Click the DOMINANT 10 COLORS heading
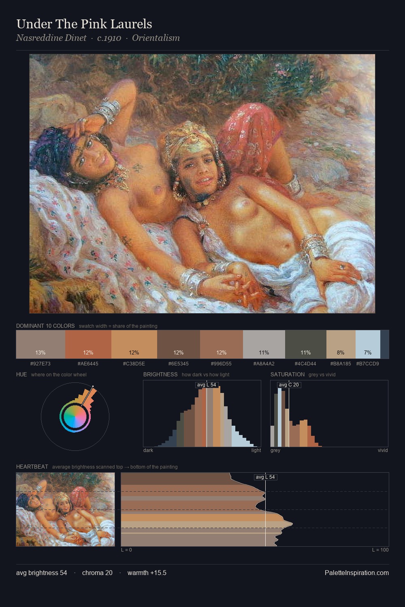This screenshot has height=607, width=405. pos(45,326)
